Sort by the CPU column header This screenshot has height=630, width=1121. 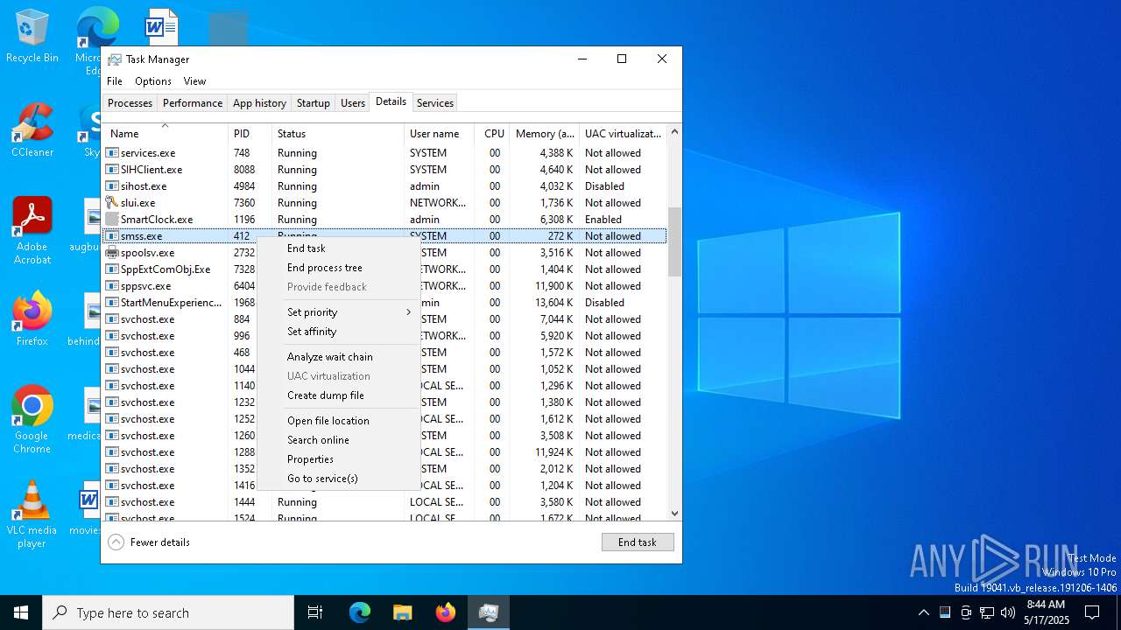click(493, 134)
